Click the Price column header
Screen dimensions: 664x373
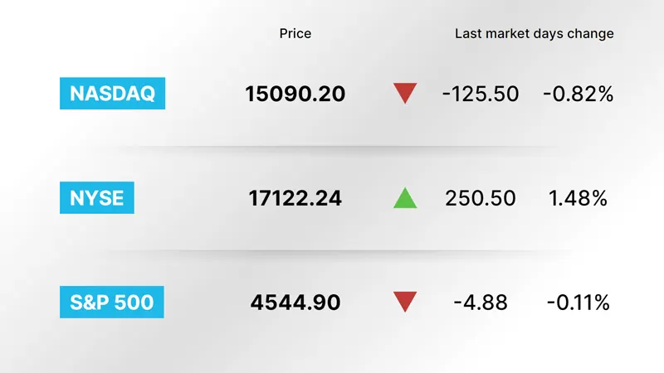[x=295, y=33]
